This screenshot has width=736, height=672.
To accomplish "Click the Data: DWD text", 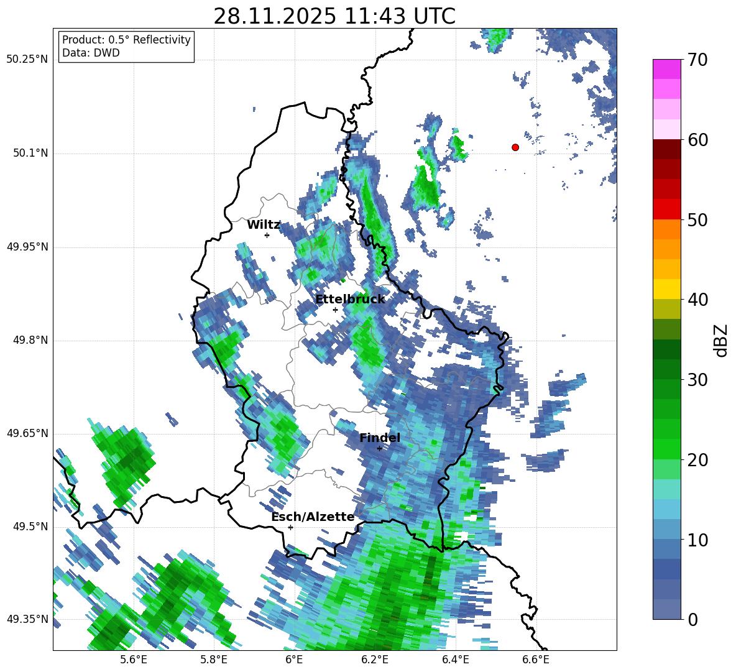I will pos(91,53).
